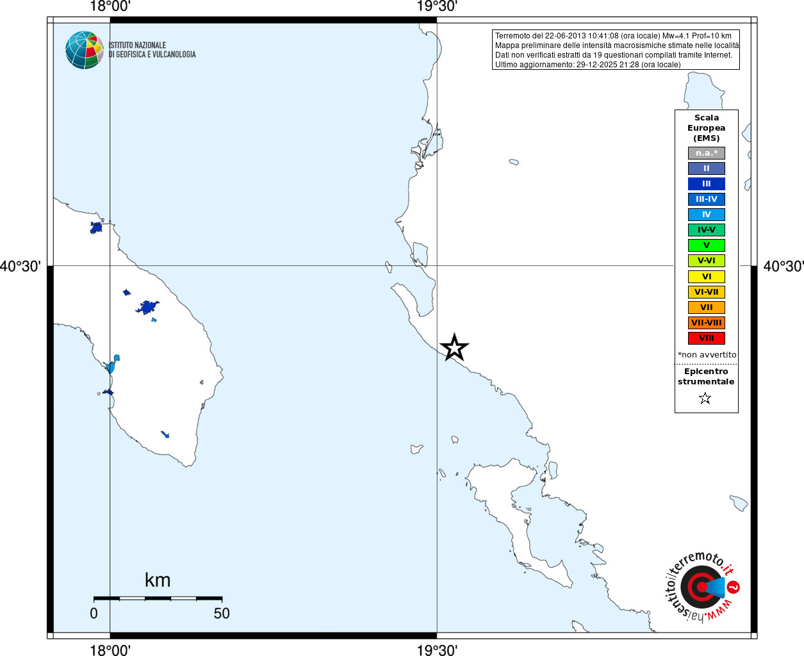Viewport: 804px width, 656px height.
Task: Select the yellow intensity VI swatch
Action: click(707, 277)
